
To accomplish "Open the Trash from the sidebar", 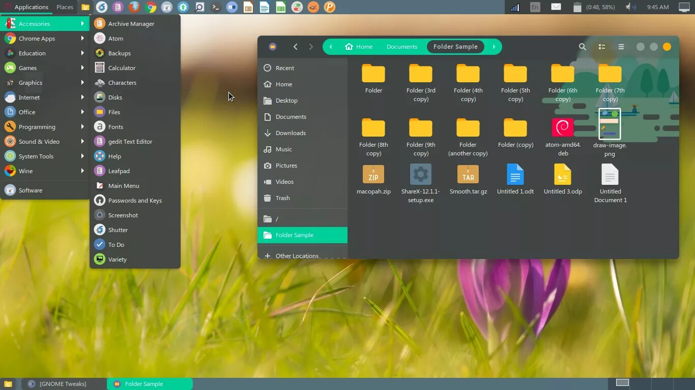I will click(282, 198).
